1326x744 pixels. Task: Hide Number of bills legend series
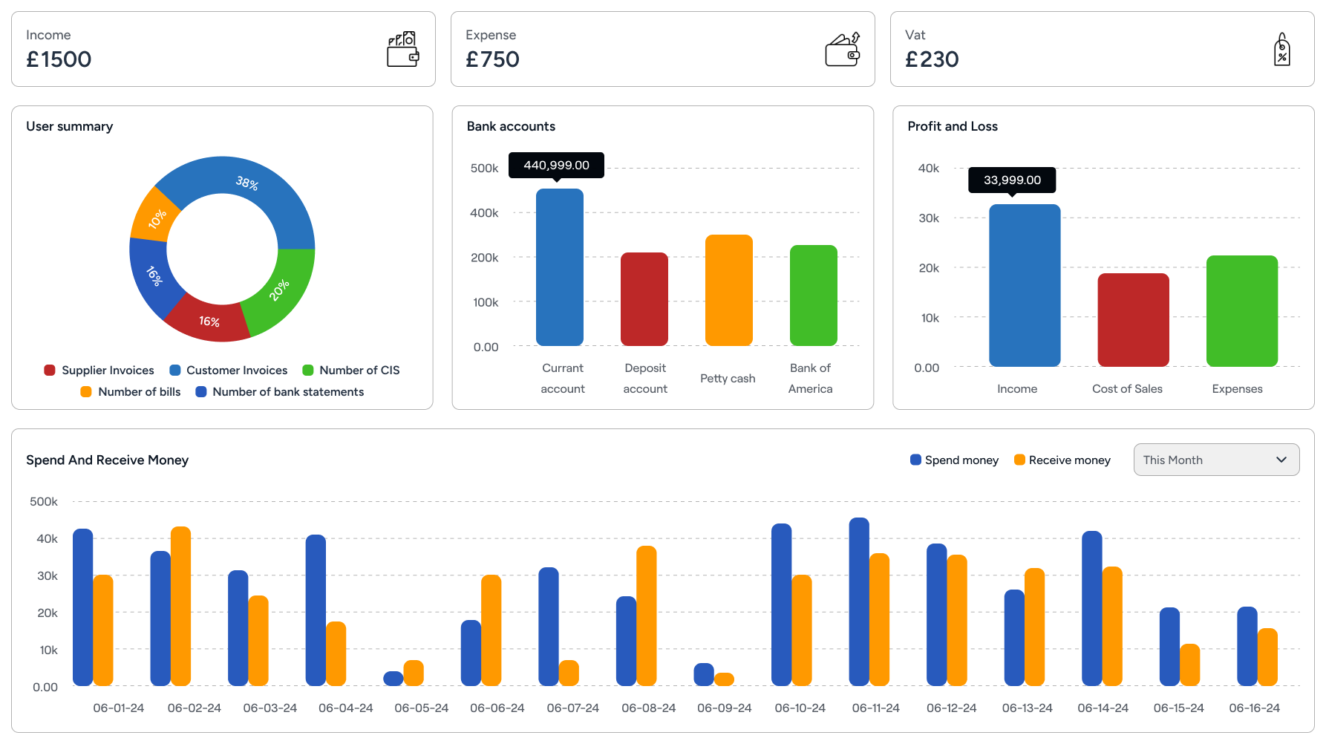click(131, 392)
